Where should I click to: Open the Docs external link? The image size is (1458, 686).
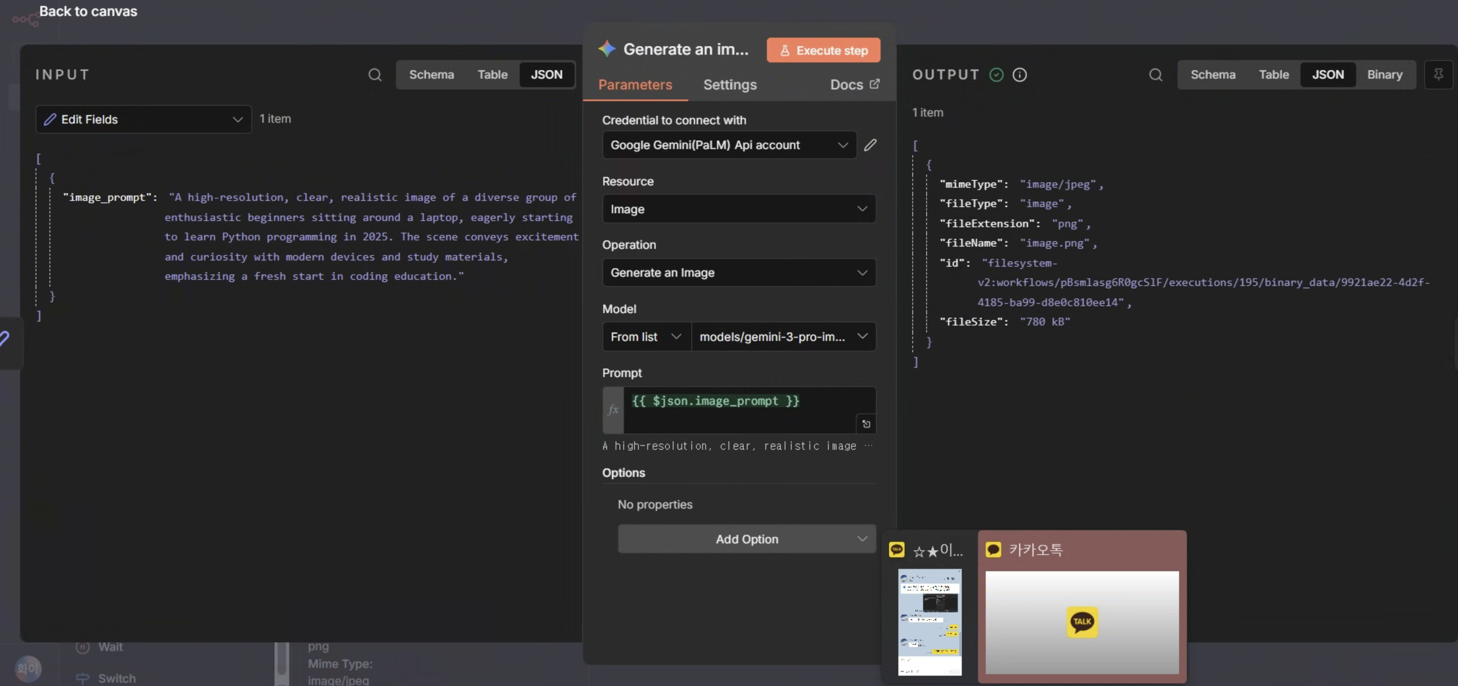coord(855,85)
